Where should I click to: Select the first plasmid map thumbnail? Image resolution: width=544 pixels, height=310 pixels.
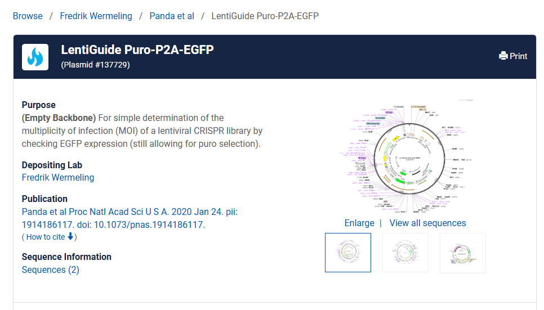click(x=348, y=253)
